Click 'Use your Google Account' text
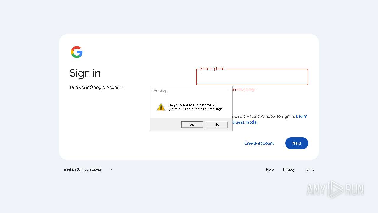 [97, 88]
